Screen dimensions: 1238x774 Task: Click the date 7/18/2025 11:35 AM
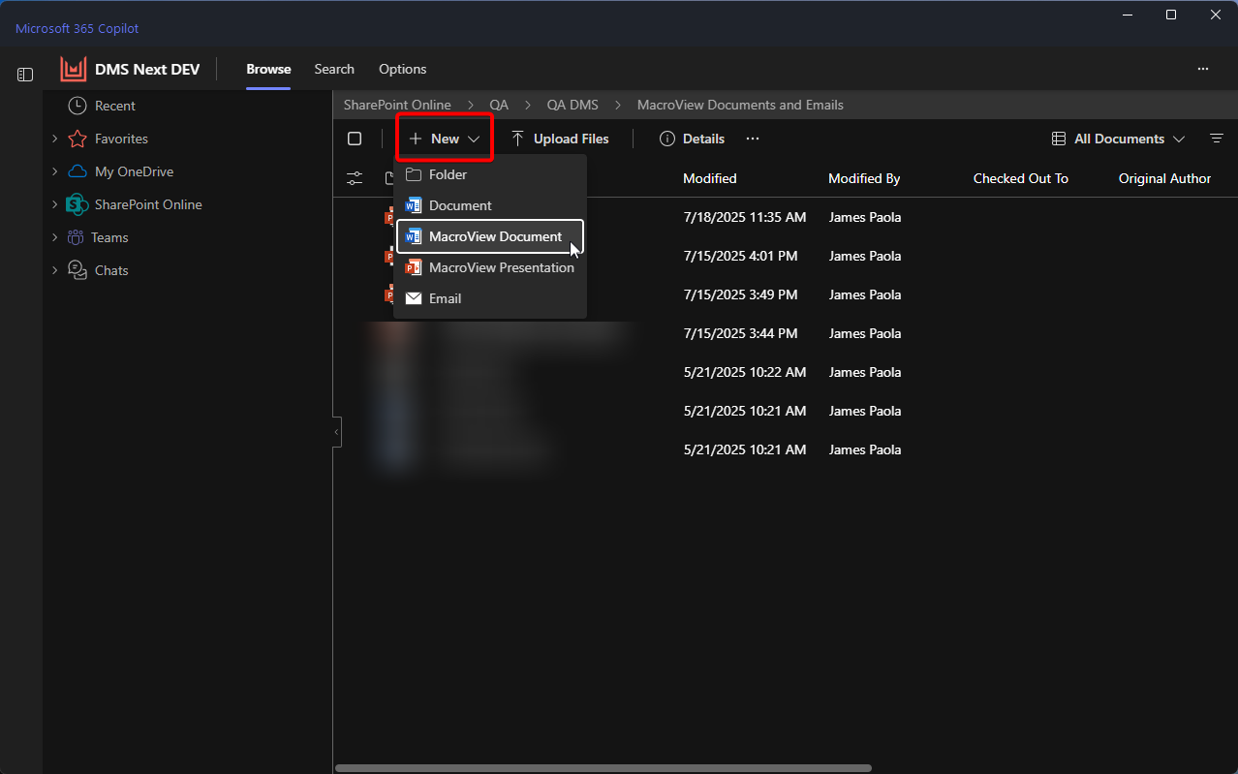pyautogui.click(x=745, y=217)
